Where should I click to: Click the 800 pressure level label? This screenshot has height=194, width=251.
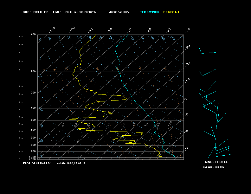(33, 145)
